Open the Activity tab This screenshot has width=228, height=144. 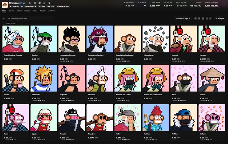point(43,11)
